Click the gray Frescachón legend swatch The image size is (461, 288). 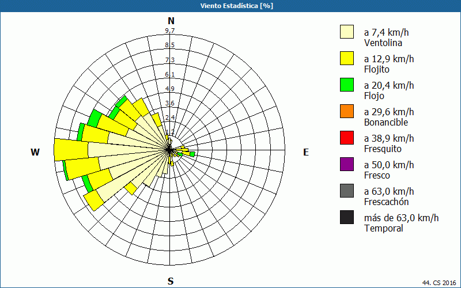point(346,191)
